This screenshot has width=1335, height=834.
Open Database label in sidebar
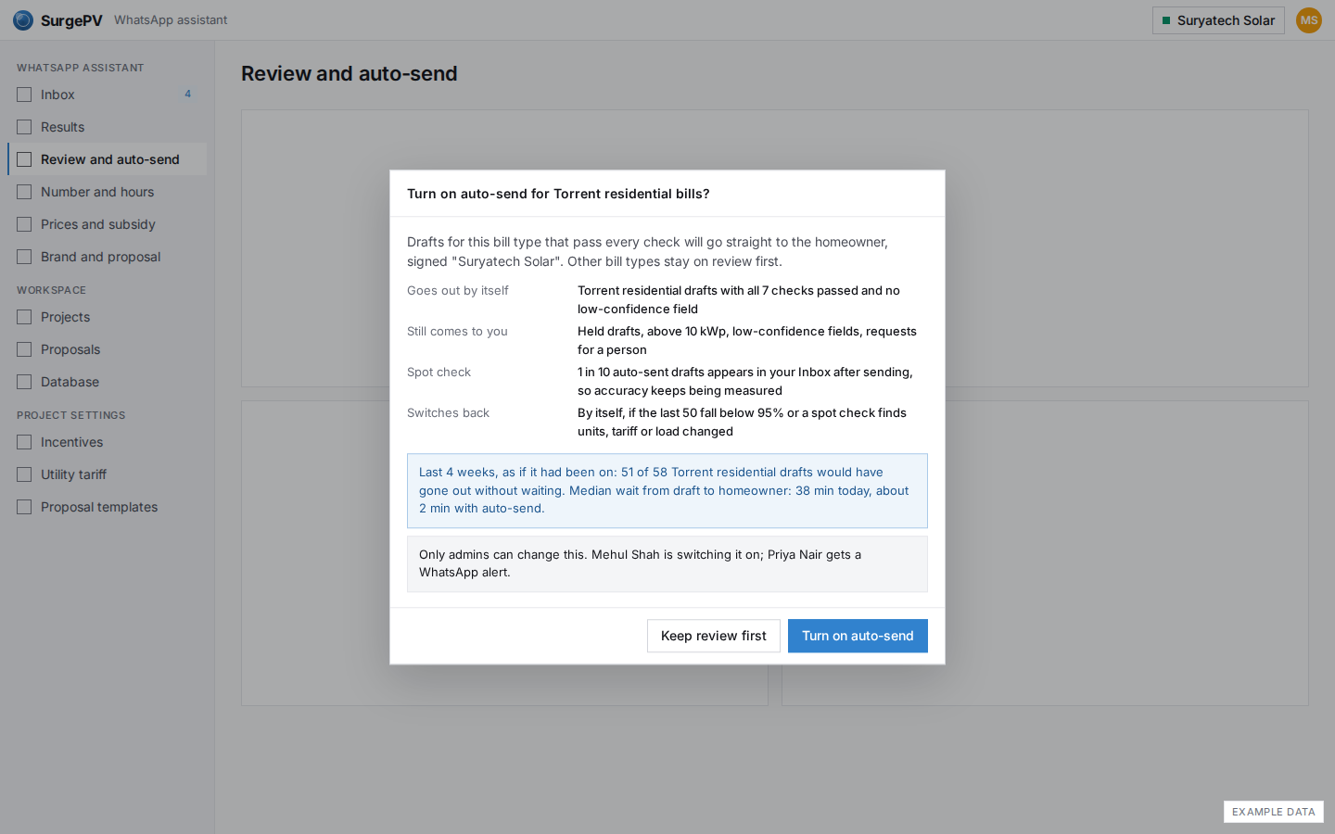click(x=70, y=382)
